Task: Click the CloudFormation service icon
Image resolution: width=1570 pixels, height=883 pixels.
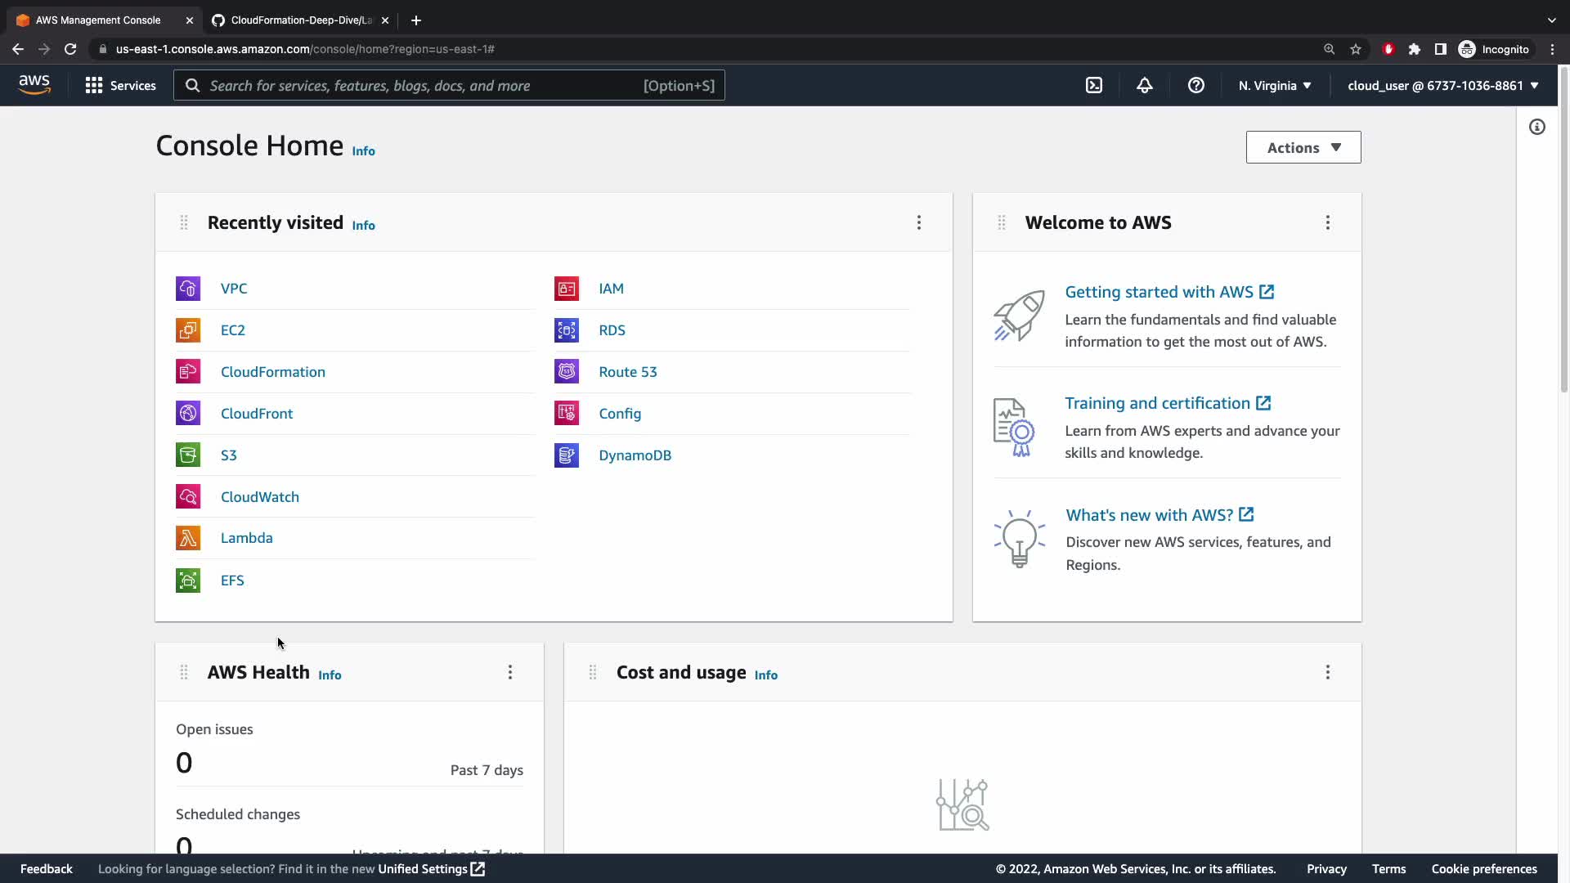Action: pos(188,372)
